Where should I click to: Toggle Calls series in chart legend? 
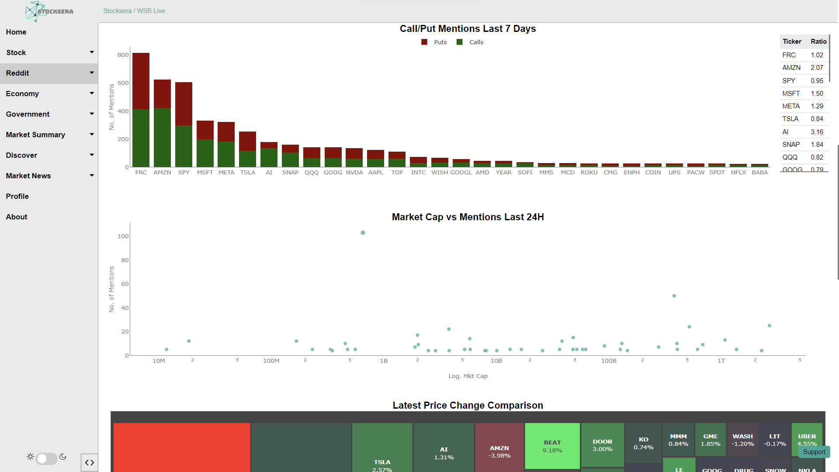(x=476, y=42)
